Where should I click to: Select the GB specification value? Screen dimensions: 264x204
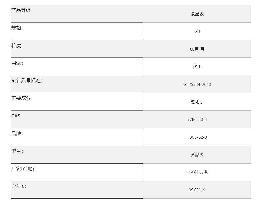click(x=197, y=31)
